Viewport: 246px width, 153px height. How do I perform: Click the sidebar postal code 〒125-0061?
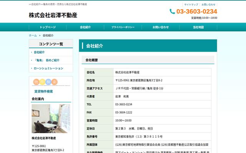click(x=39, y=146)
